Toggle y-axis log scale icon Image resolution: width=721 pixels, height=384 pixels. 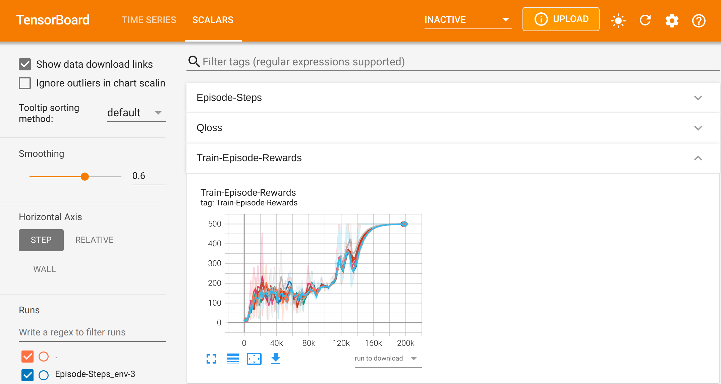[x=233, y=359]
